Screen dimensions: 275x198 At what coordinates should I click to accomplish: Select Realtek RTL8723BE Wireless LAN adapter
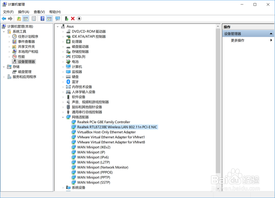[x=117, y=127]
